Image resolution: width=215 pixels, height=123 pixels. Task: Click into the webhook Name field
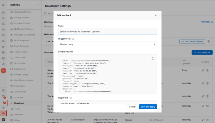pyautogui.click(x=107, y=32)
